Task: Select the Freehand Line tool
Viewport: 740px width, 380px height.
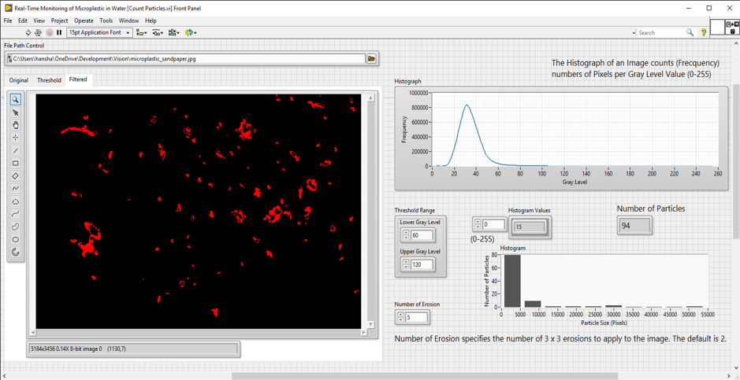Action: click(15, 214)
